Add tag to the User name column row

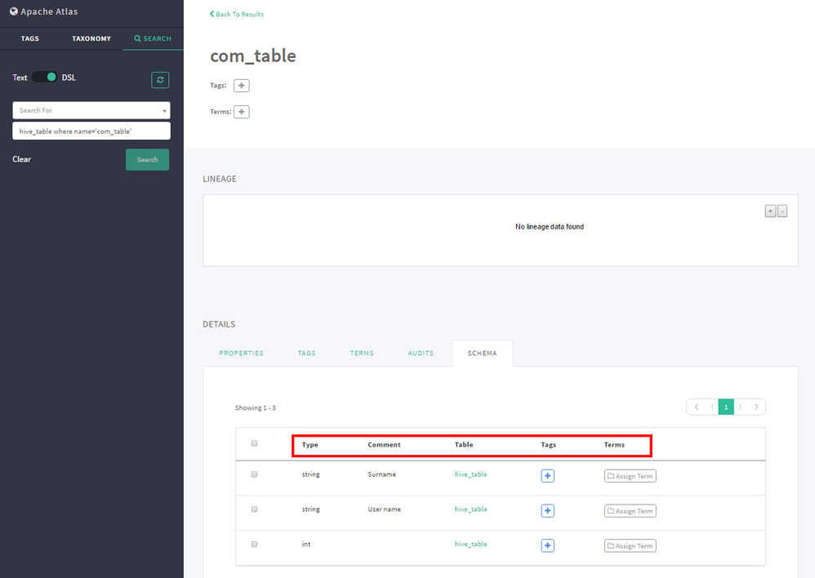point(547,510)
